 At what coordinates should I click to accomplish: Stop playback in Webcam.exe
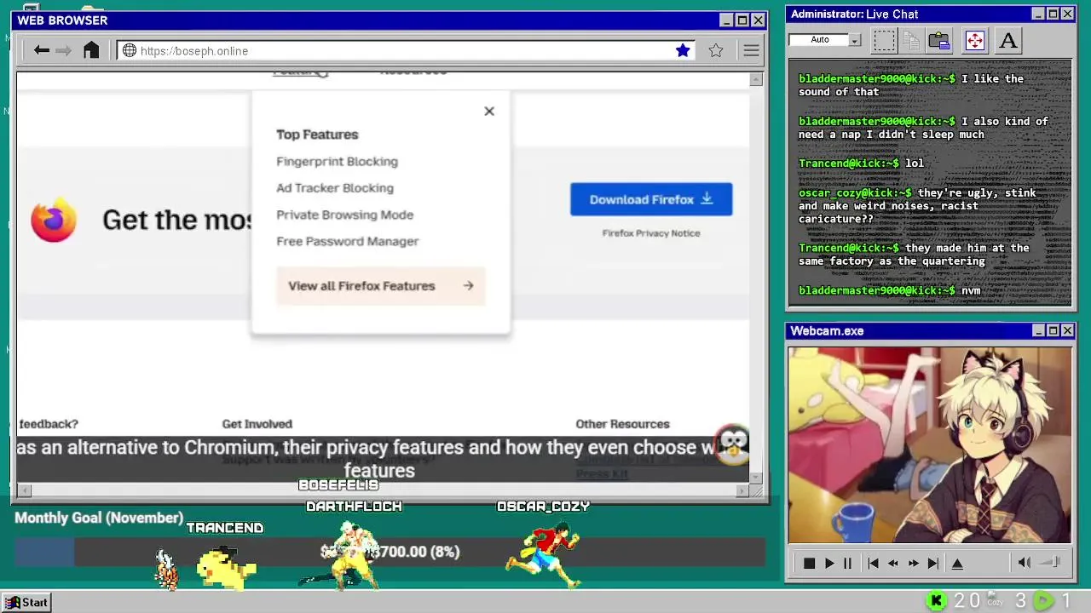click(x=809, y=563)
